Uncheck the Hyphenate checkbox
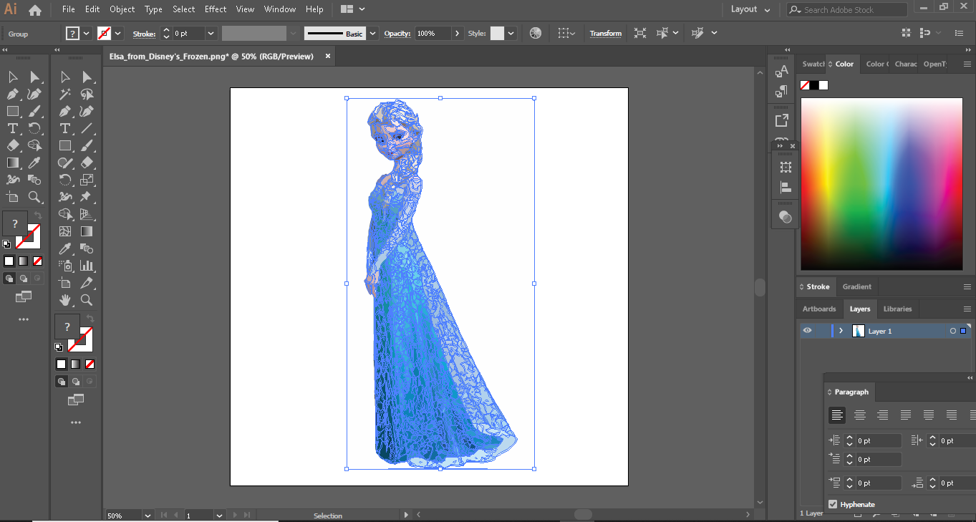Screen dimensions: 976x522 (x=833, y=504)
